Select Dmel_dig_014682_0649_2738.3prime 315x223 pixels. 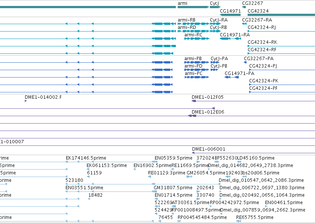(251, 165)
